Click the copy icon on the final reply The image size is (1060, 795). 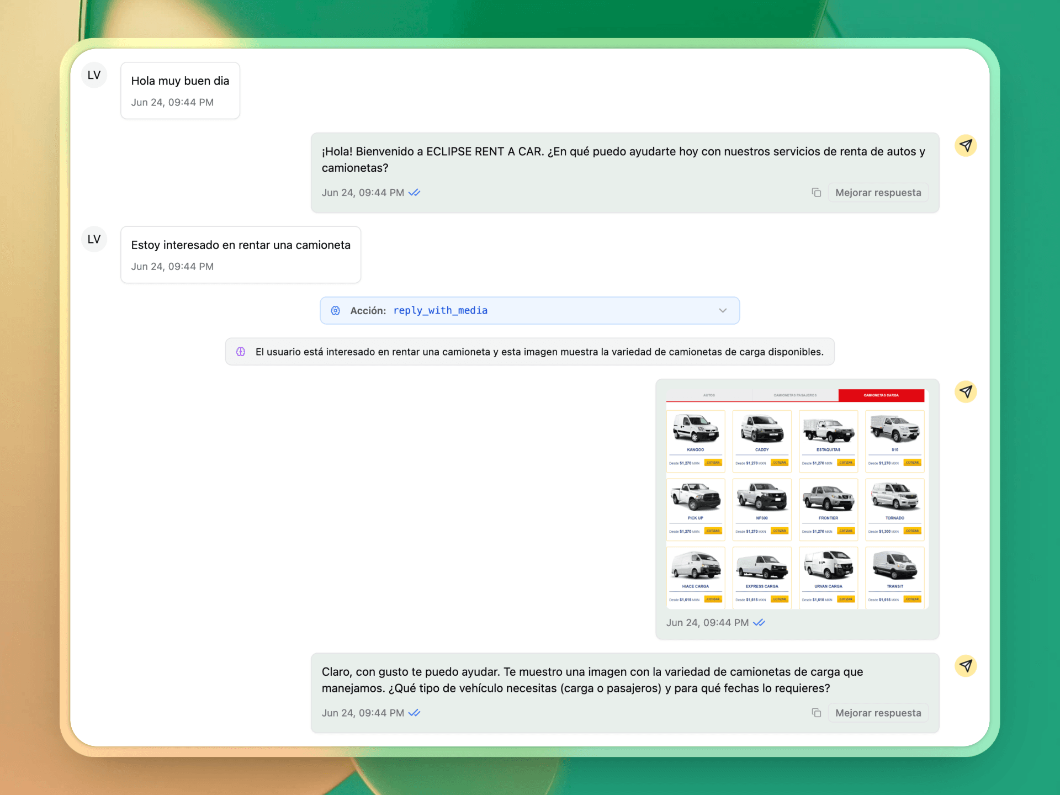pyautogui.click(x=817, y=713)
